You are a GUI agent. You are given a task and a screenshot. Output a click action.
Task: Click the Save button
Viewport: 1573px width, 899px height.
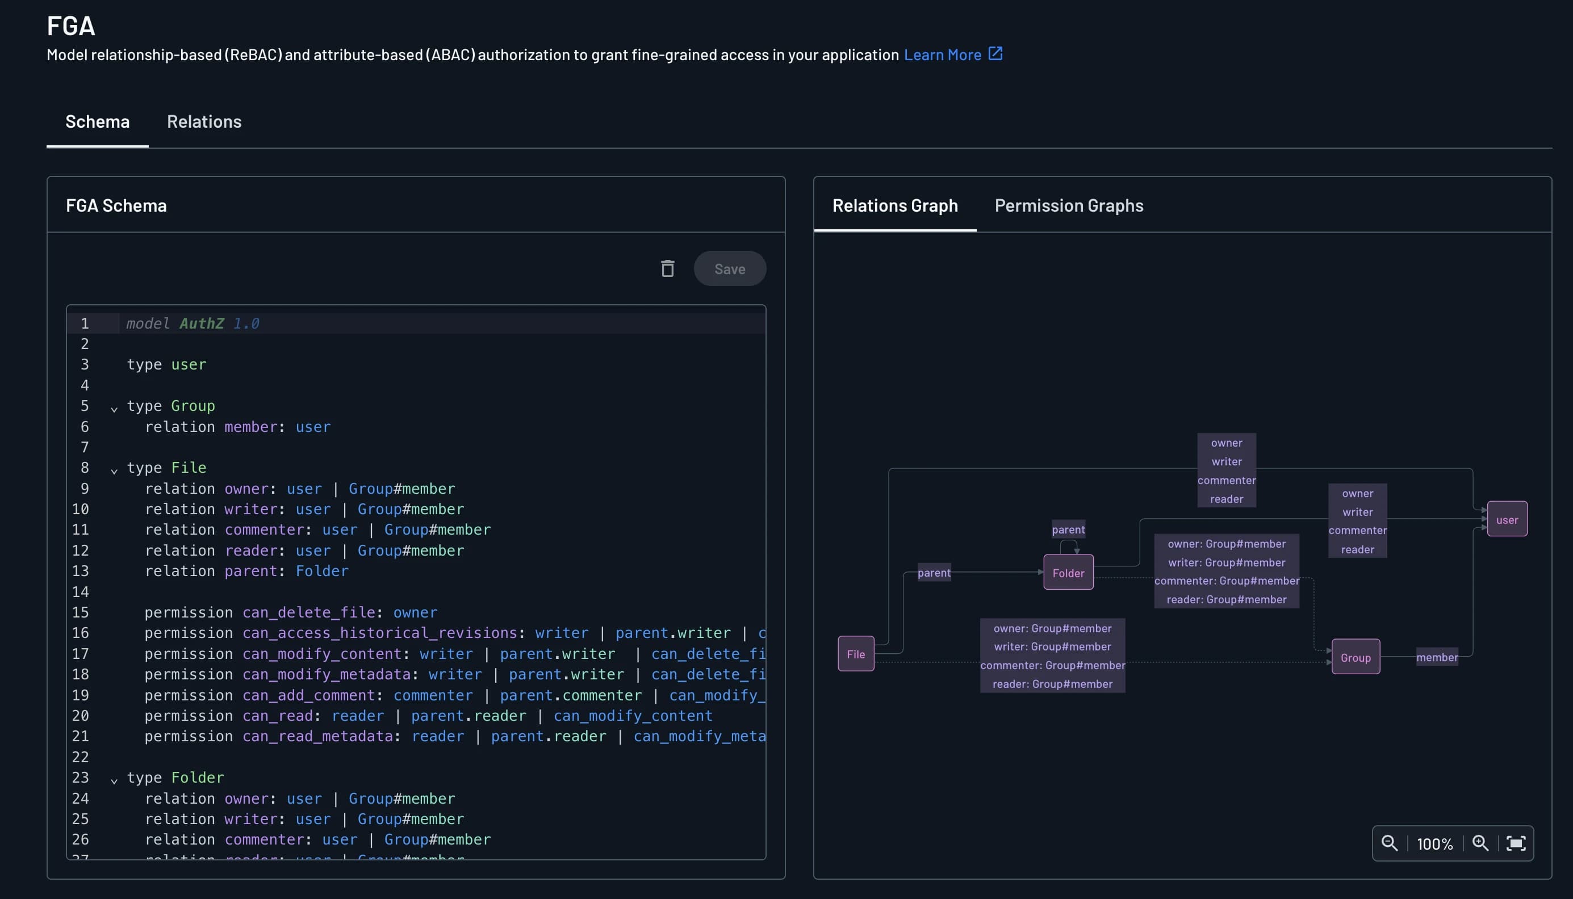[x=730, y=268]
